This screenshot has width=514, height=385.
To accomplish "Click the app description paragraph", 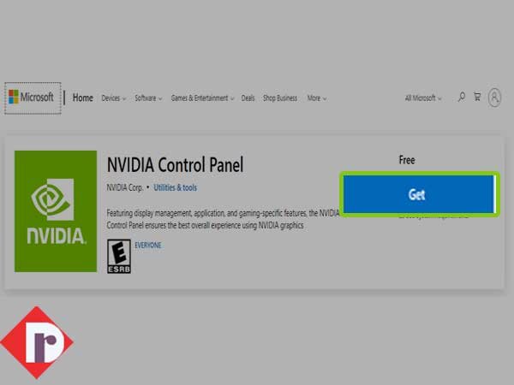I will point(223,219).
